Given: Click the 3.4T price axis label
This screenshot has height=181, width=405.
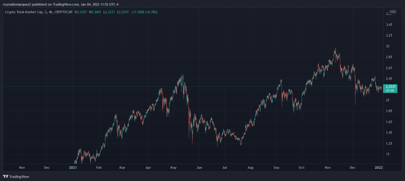Looking at the screenshot, I should click(x=389, y=25).
